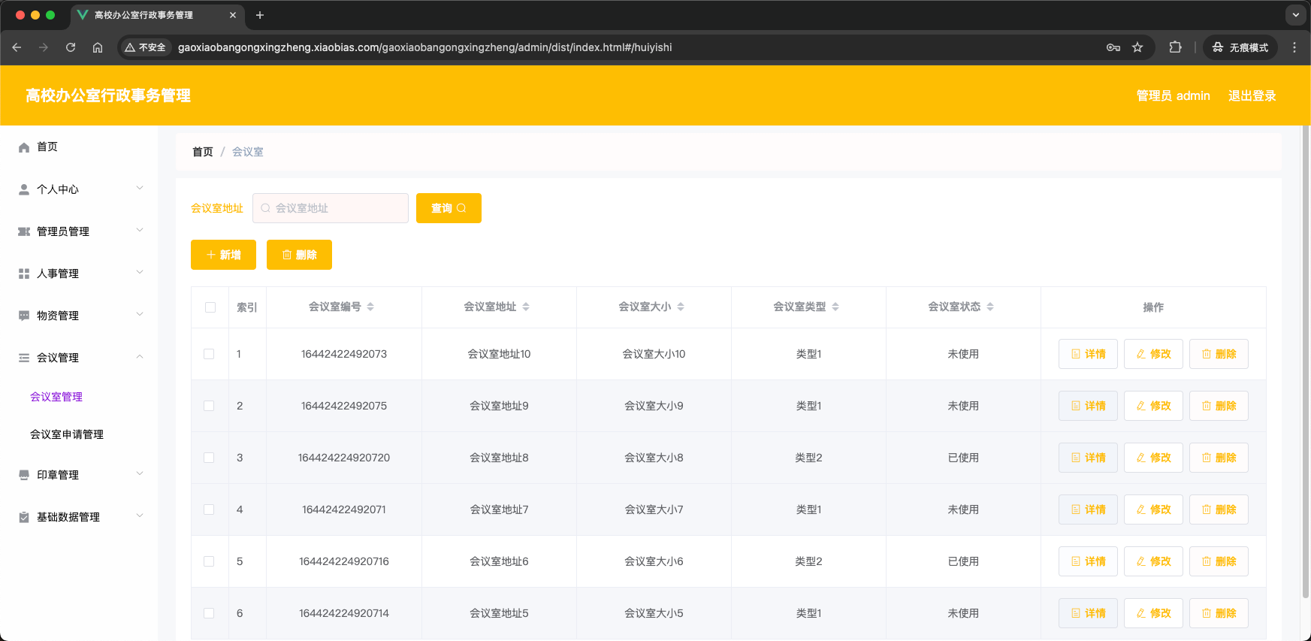The image size is (1311, 641).
Task: Check the row for 16442422492073
Action: (x=209, y=354)
